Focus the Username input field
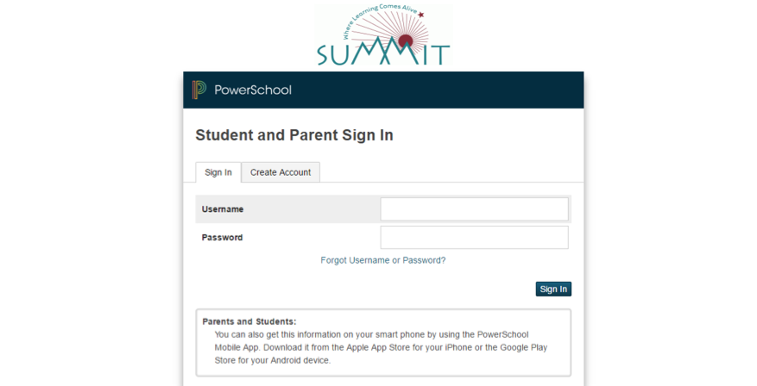The image size is (757, 386). coord(474,209)
